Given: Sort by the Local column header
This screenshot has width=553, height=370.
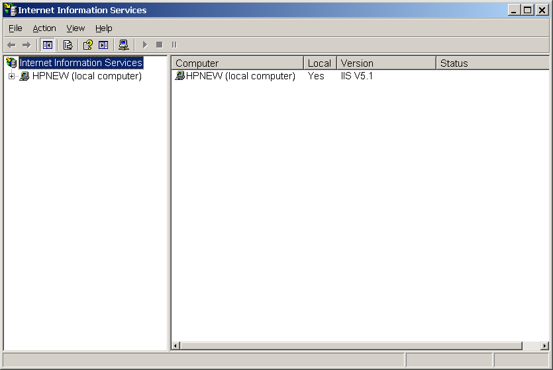Looking at the screenshot, I should coord(321,63).
